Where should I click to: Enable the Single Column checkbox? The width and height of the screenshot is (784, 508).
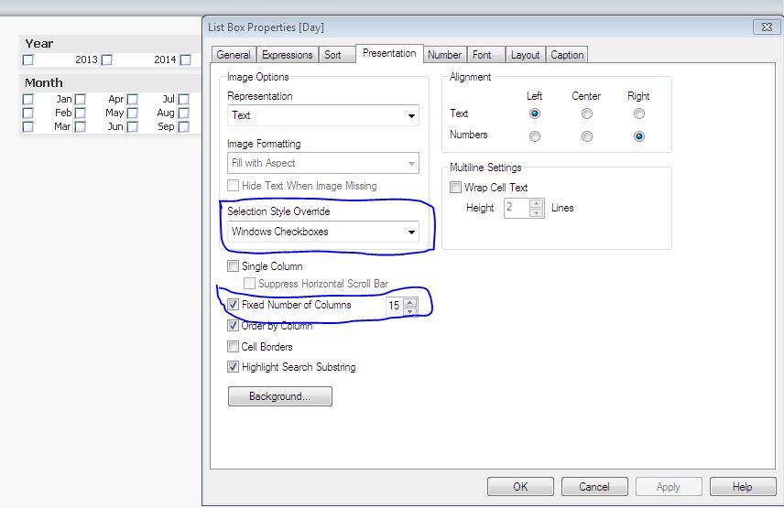[x=233, y=266]
